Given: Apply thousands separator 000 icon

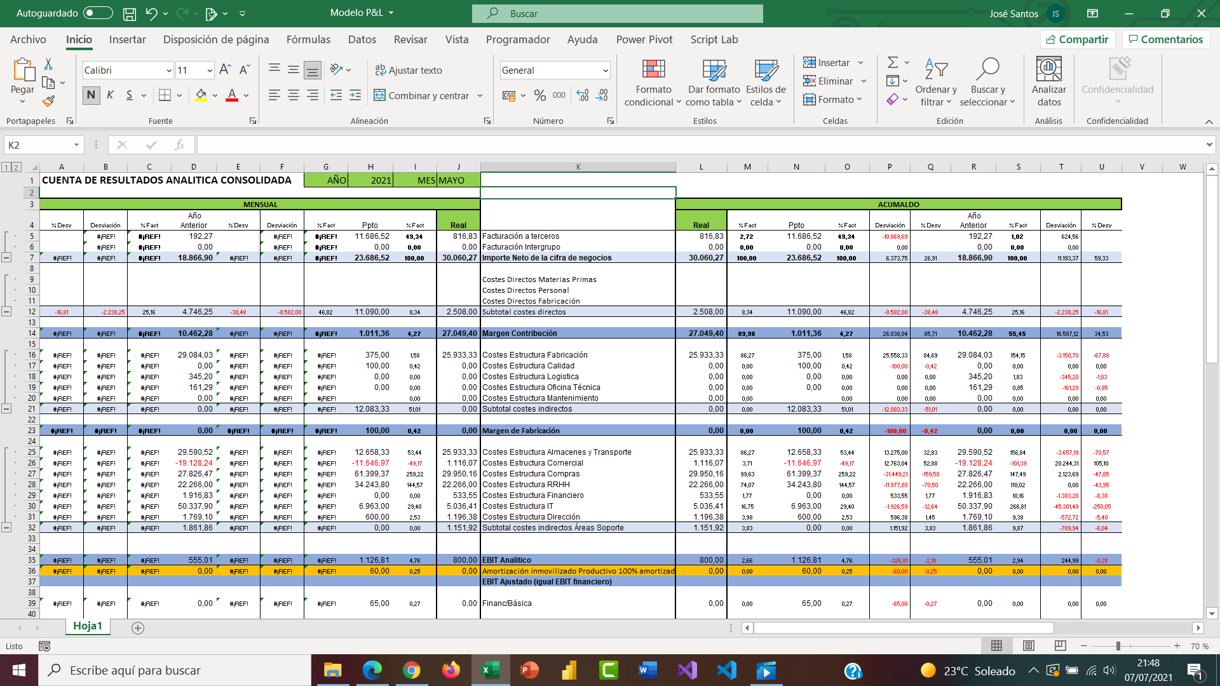Looking at the screenshot, I should point(559,95).
